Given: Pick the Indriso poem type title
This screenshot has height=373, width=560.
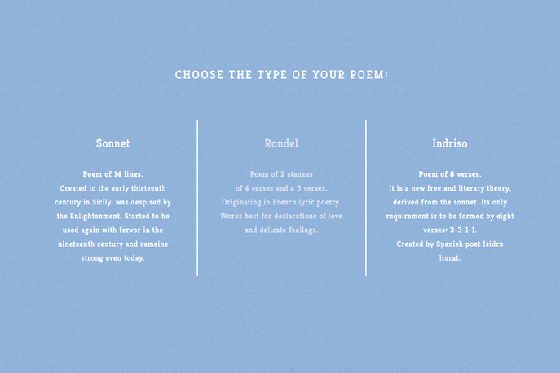Looking at the screenshot, I should pos(449,143).
